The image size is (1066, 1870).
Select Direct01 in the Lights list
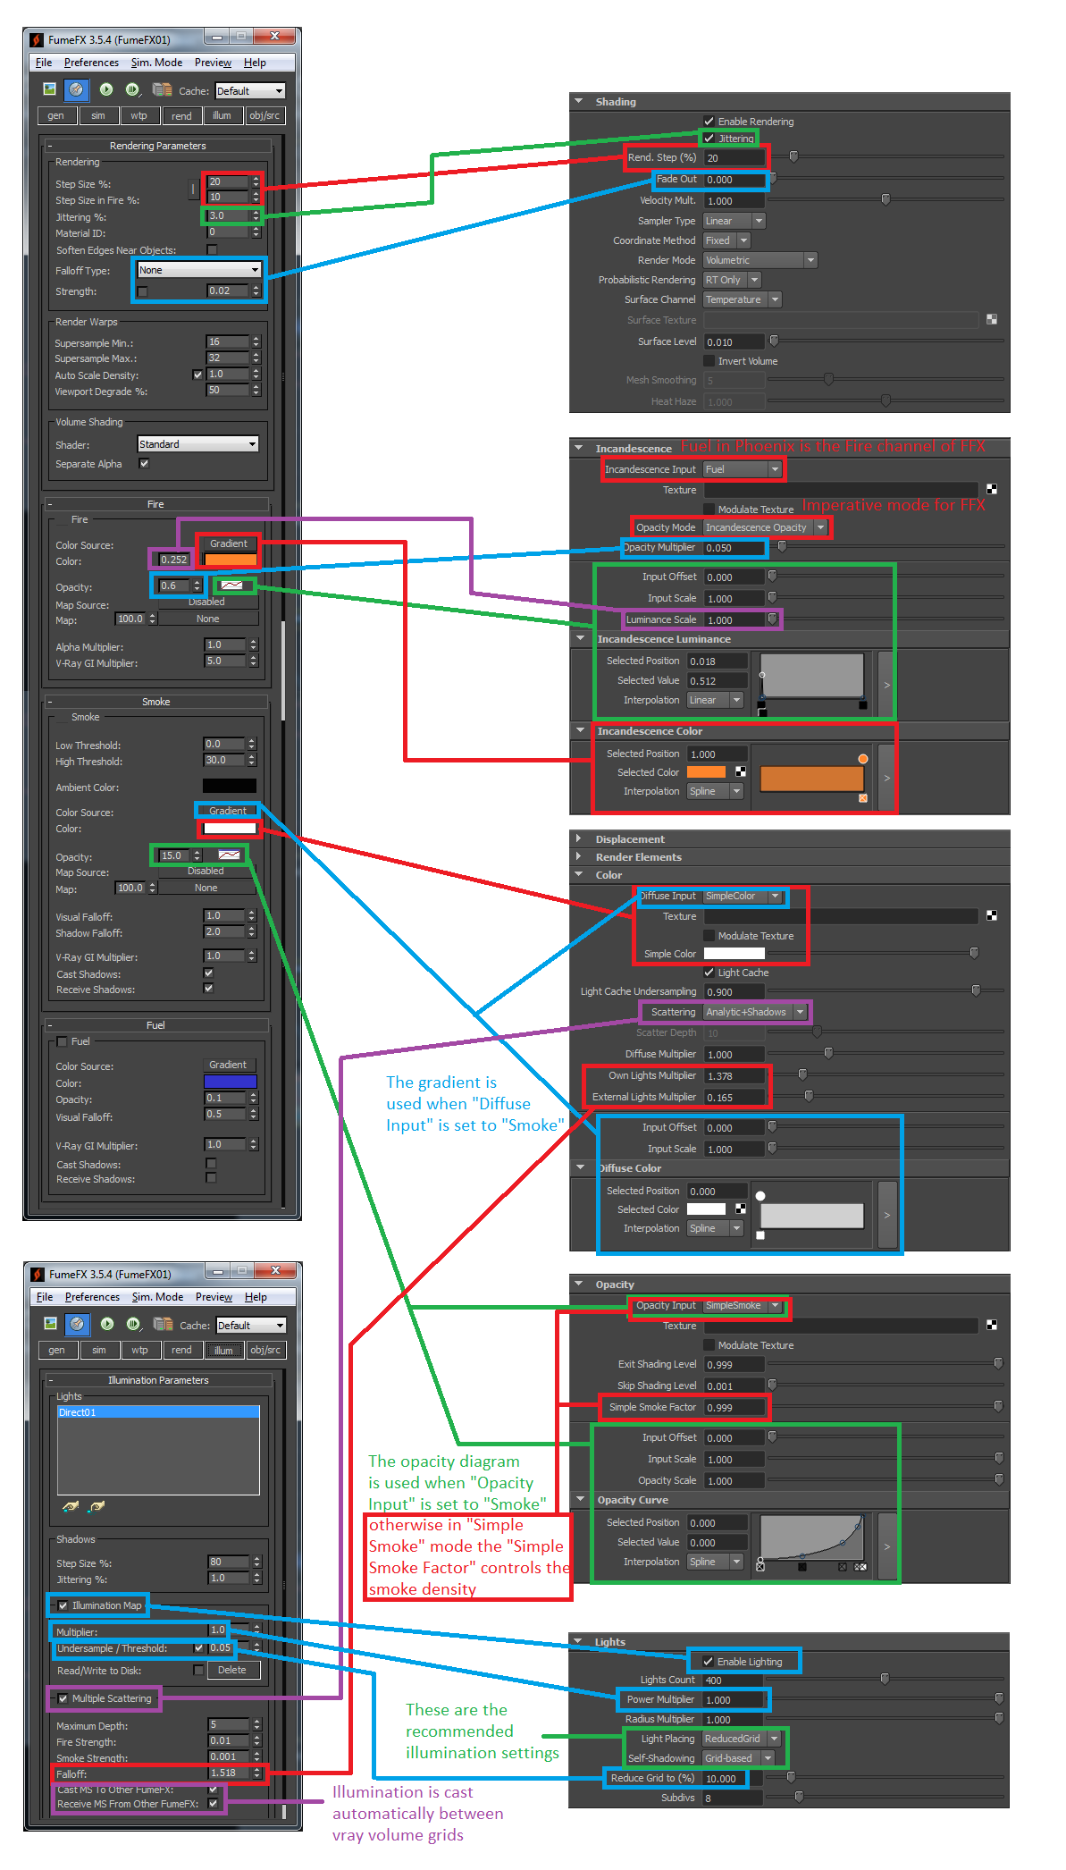pos(158,1412)
